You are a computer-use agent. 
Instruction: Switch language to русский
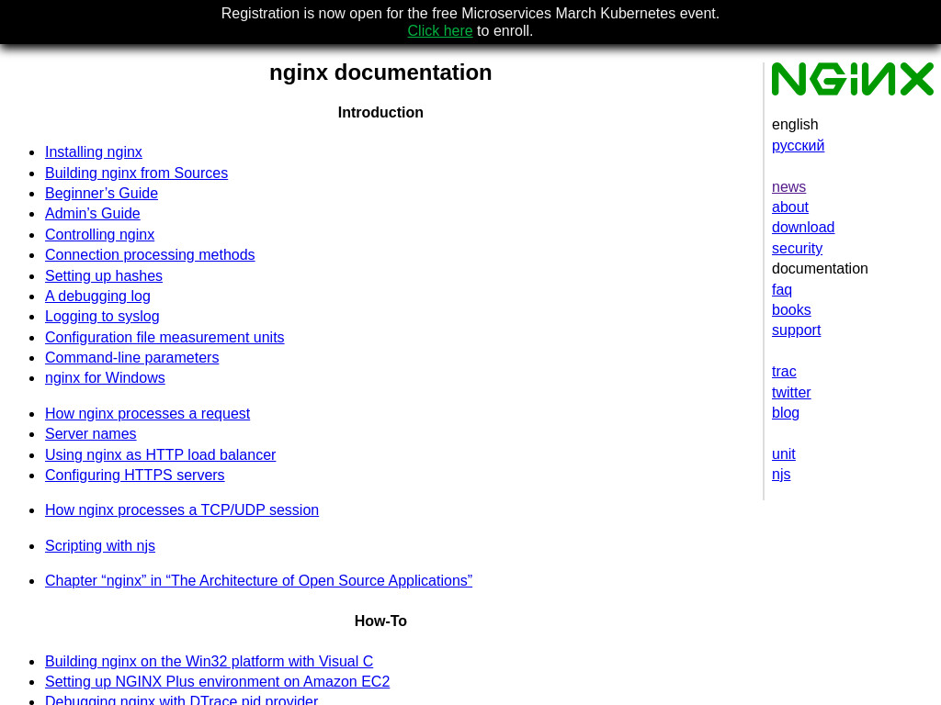(x=798, y=146)
